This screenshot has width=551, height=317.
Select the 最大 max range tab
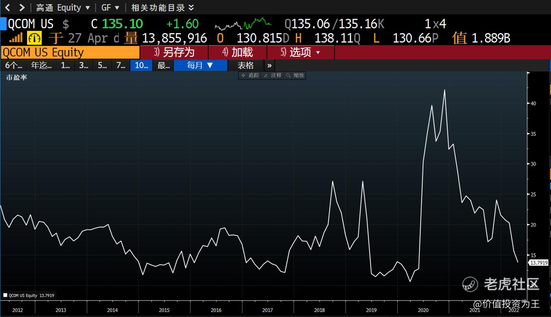[163, 65]
